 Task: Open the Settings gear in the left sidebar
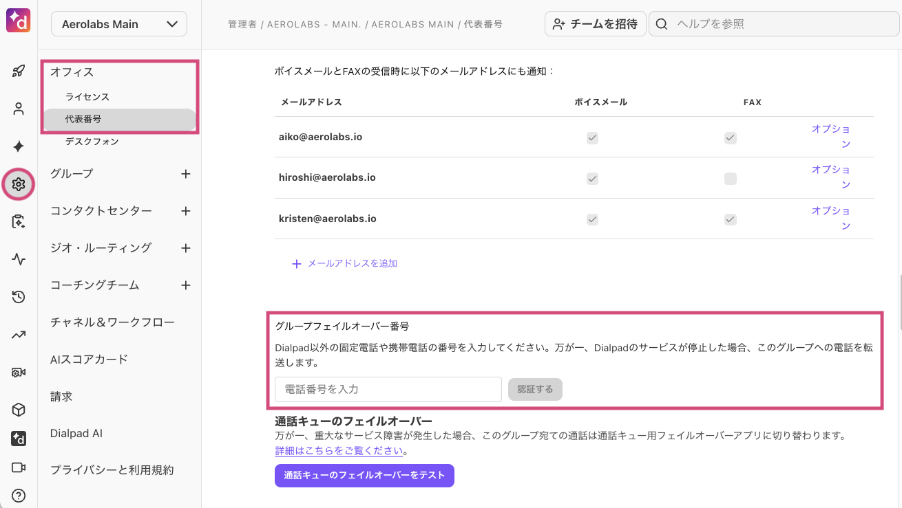(18, 184)
